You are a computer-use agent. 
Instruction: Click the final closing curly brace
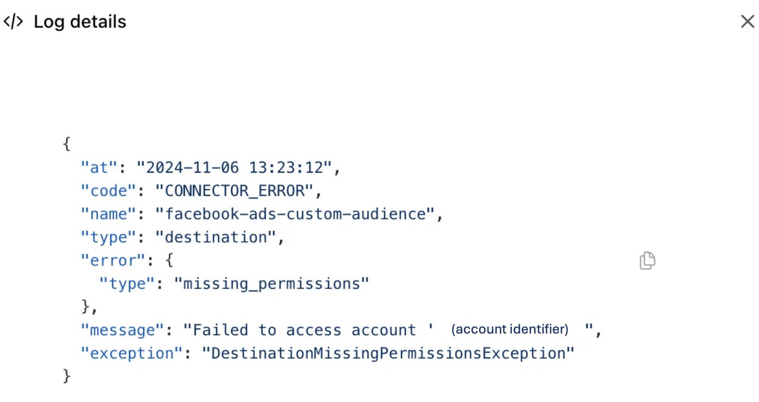click(67, 376)
